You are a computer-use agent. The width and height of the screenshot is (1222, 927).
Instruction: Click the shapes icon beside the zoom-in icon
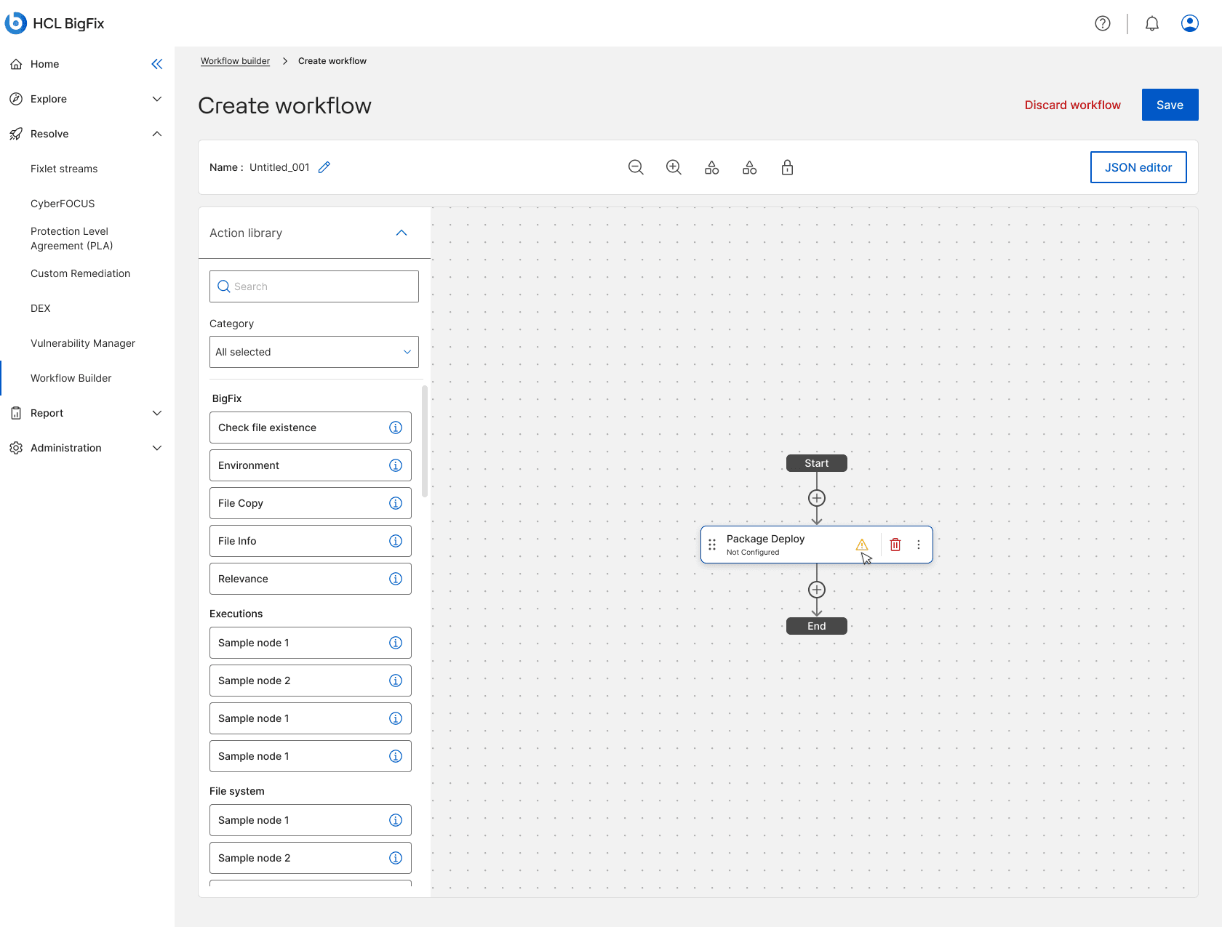712,167
